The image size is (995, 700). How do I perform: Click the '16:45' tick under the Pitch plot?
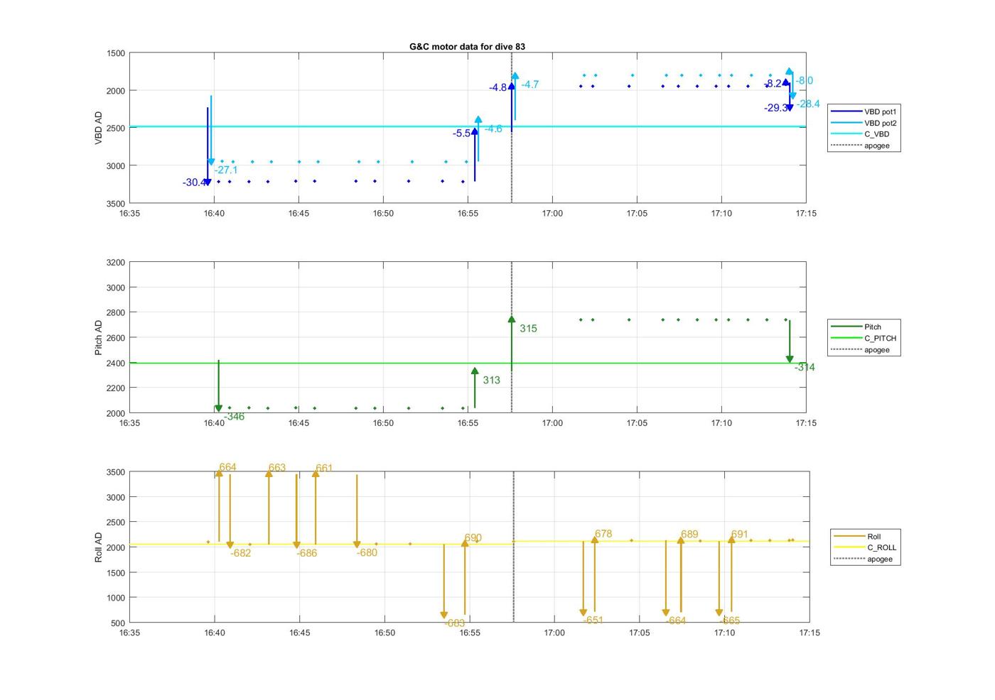pos(298,423)
